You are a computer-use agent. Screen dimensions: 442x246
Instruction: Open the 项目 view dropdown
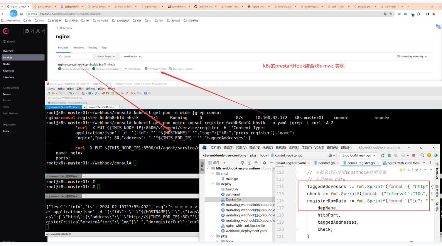[217, 163]
